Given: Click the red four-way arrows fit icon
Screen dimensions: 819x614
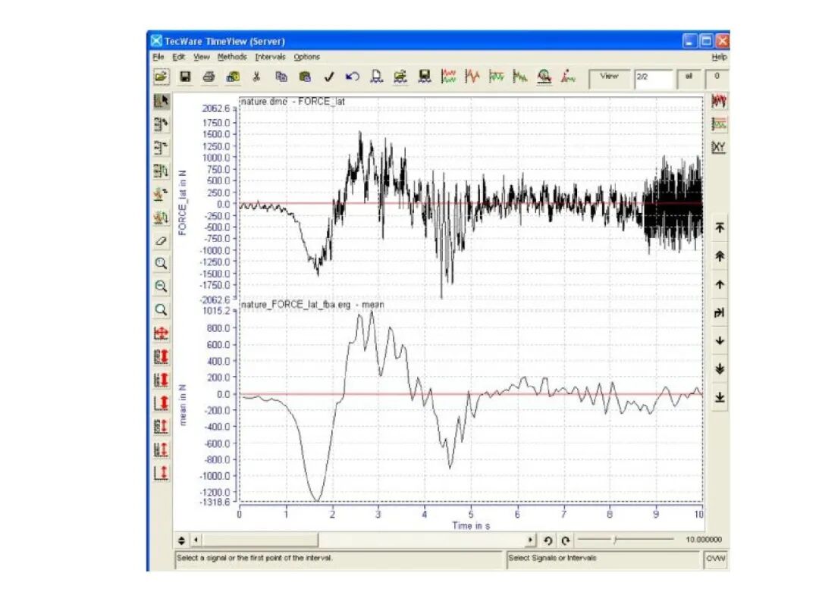Looking at the screenshot, I should point(162,333).
